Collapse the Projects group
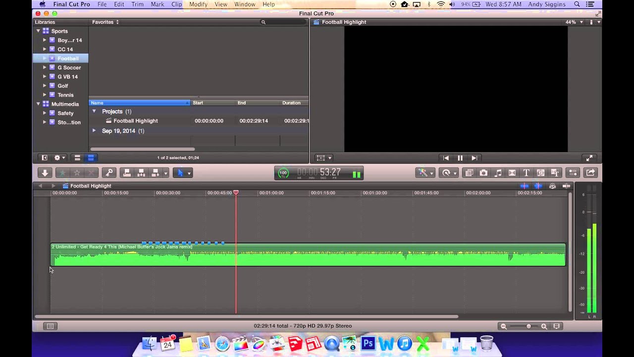This screenshot has height=357, width=634. [x=94, y=112]
